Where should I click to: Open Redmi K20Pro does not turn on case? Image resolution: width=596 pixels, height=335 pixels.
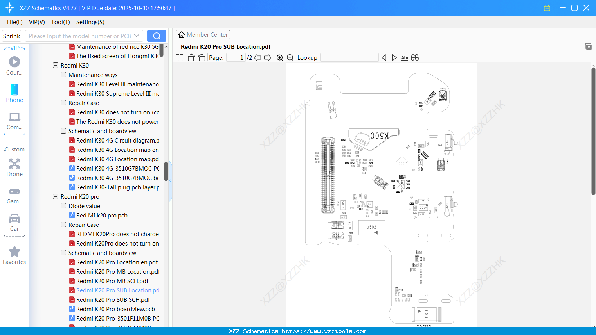click(114, 244)
